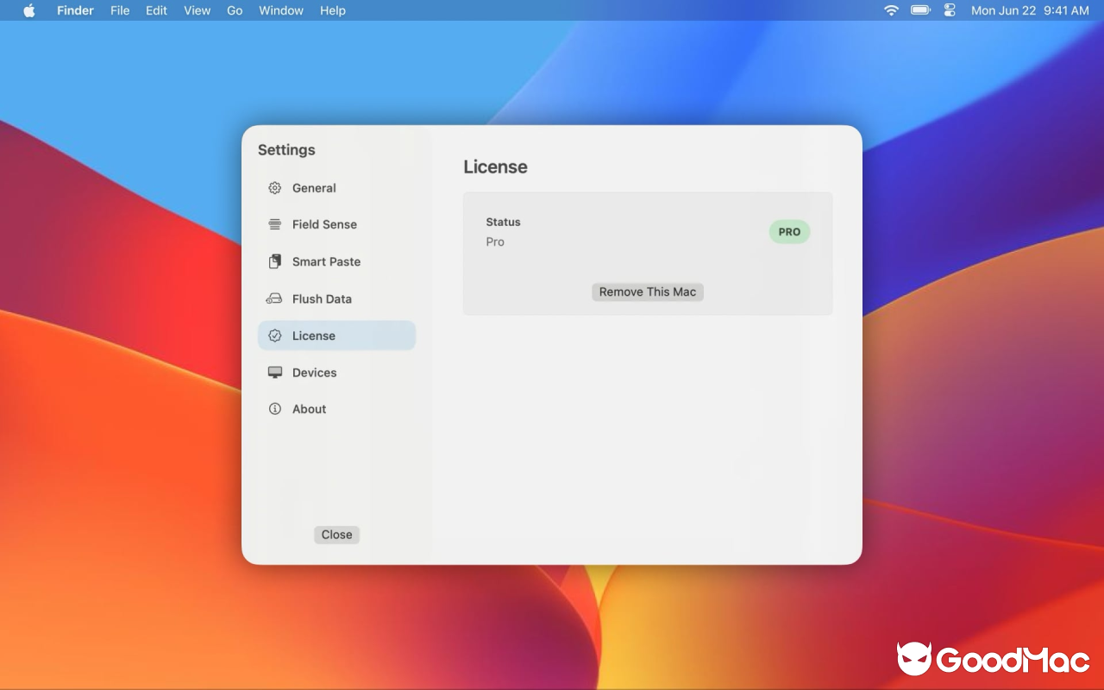The width and height of the screenshot is (1104, 690).
Task: Click the Status label
Action: pos(503,222)
